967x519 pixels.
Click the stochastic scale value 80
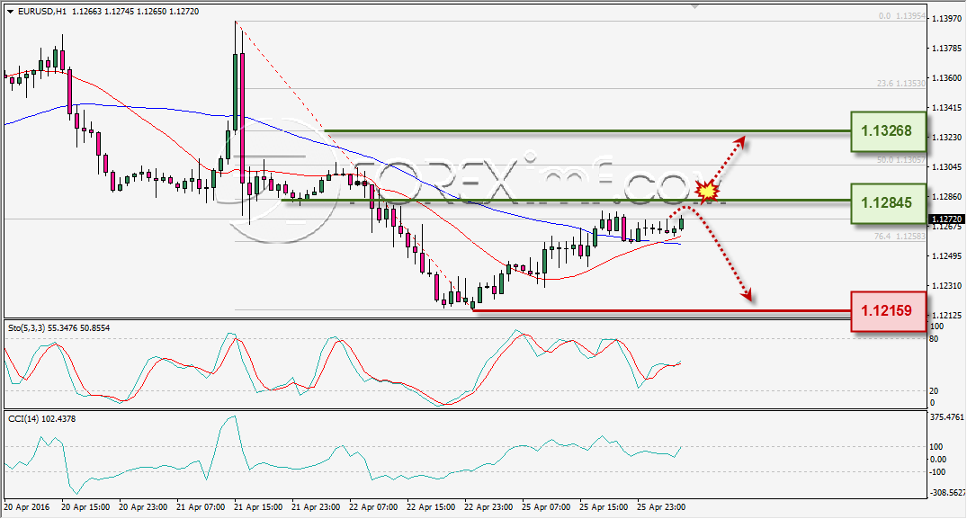tap(934, 338)
